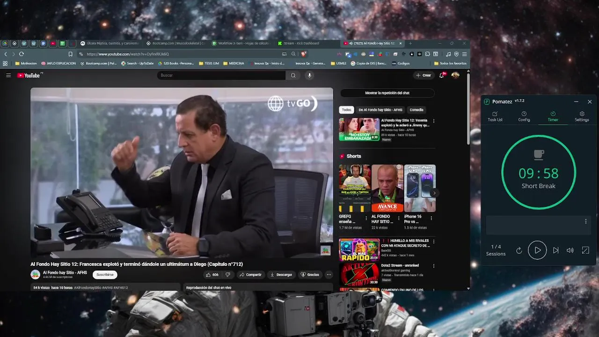Open Pomatez task options three-dot menu
Screen dimensions: 599x337
(585, 221)
